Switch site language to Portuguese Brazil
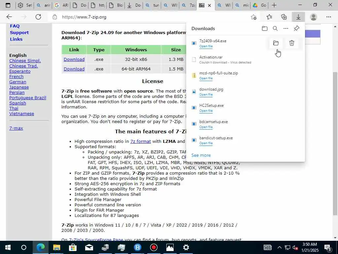Viewport: 338px width, 254px height. [28, 98]
